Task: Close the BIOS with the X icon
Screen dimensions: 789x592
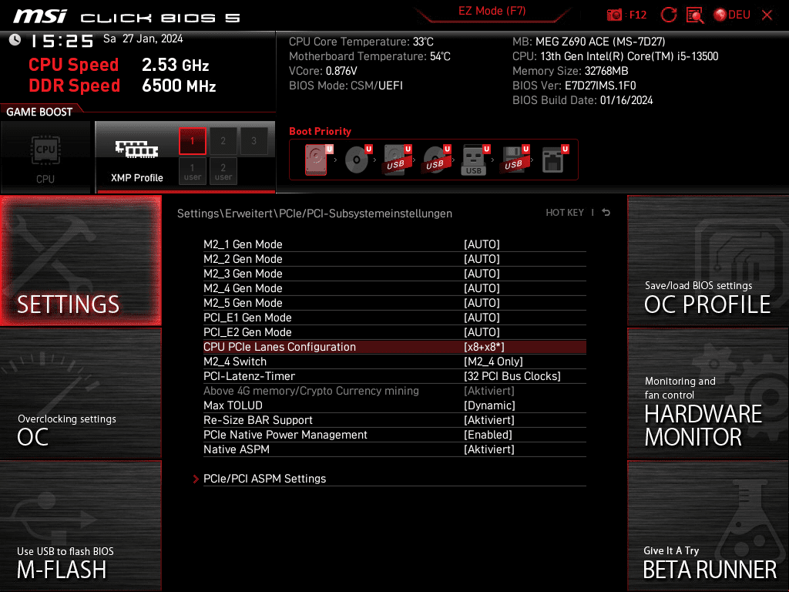Action: 767,15
